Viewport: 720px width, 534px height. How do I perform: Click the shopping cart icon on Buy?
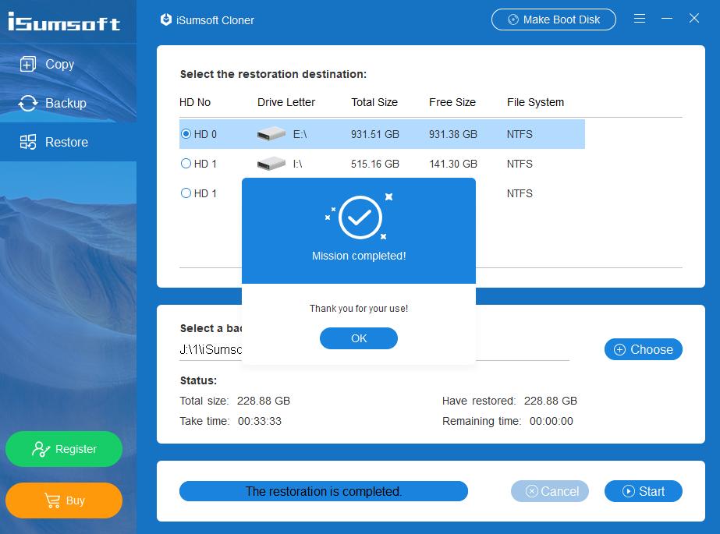click(52, 500)
